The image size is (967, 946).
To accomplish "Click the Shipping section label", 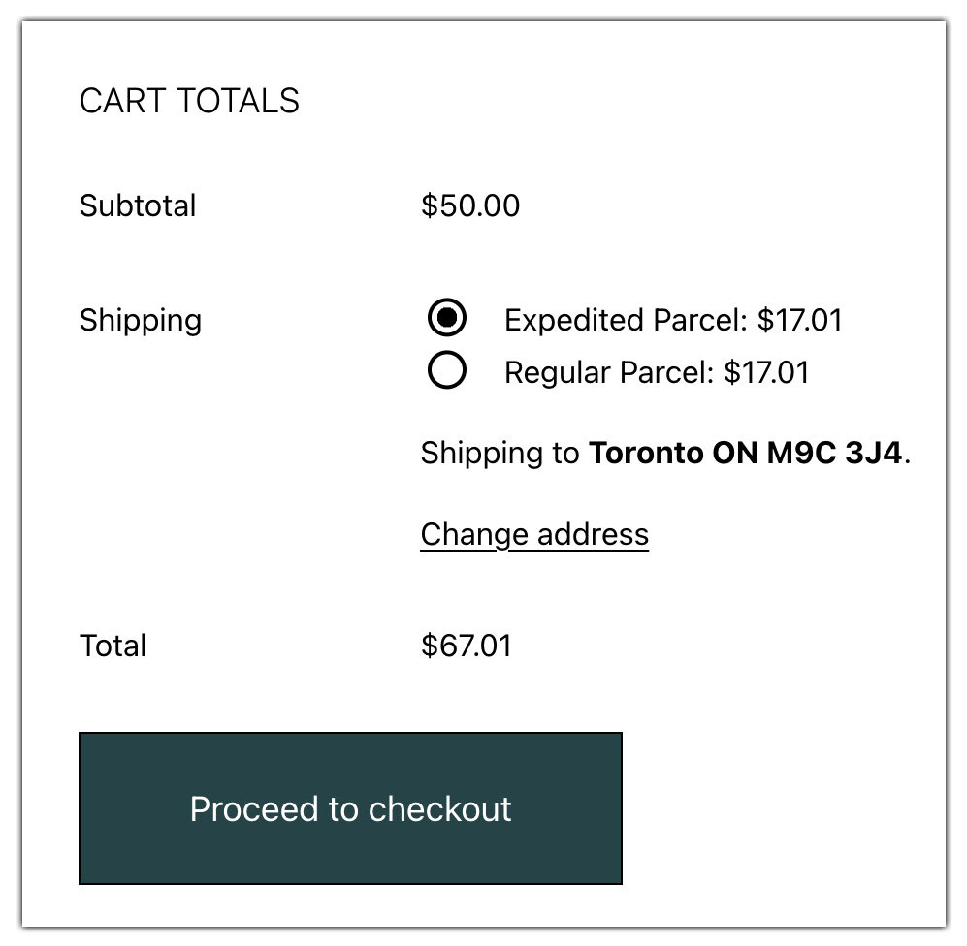I will coord(140,320).
